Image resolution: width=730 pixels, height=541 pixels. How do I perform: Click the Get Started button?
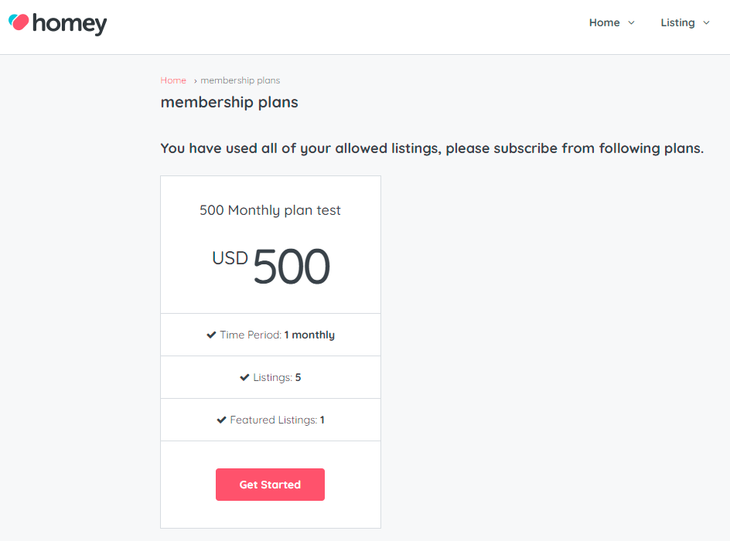click(270, 485)
